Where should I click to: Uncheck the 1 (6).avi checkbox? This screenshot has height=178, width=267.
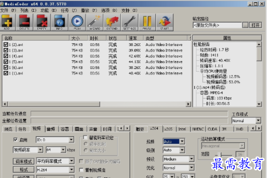(x=6, y=68)
